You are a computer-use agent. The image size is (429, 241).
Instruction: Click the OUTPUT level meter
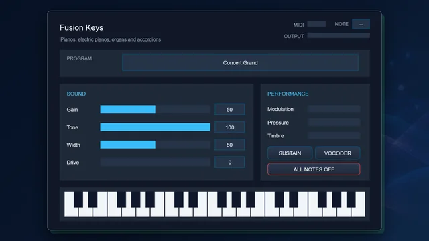(339, 35)
